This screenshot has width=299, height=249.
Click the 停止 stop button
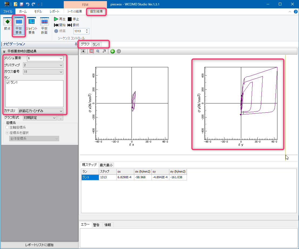pyautogui.click(x=73, y=19)
